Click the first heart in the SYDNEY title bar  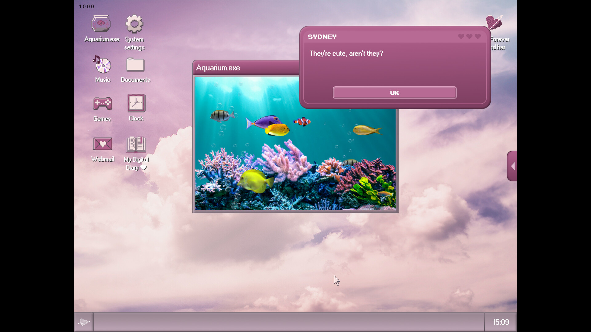[x=461, y=36]
